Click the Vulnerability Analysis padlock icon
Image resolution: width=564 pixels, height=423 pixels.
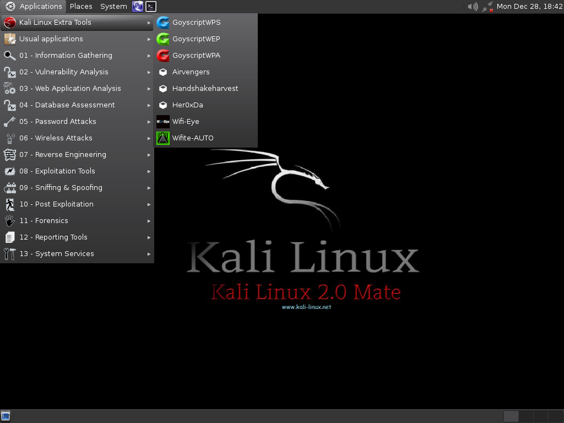10,72
